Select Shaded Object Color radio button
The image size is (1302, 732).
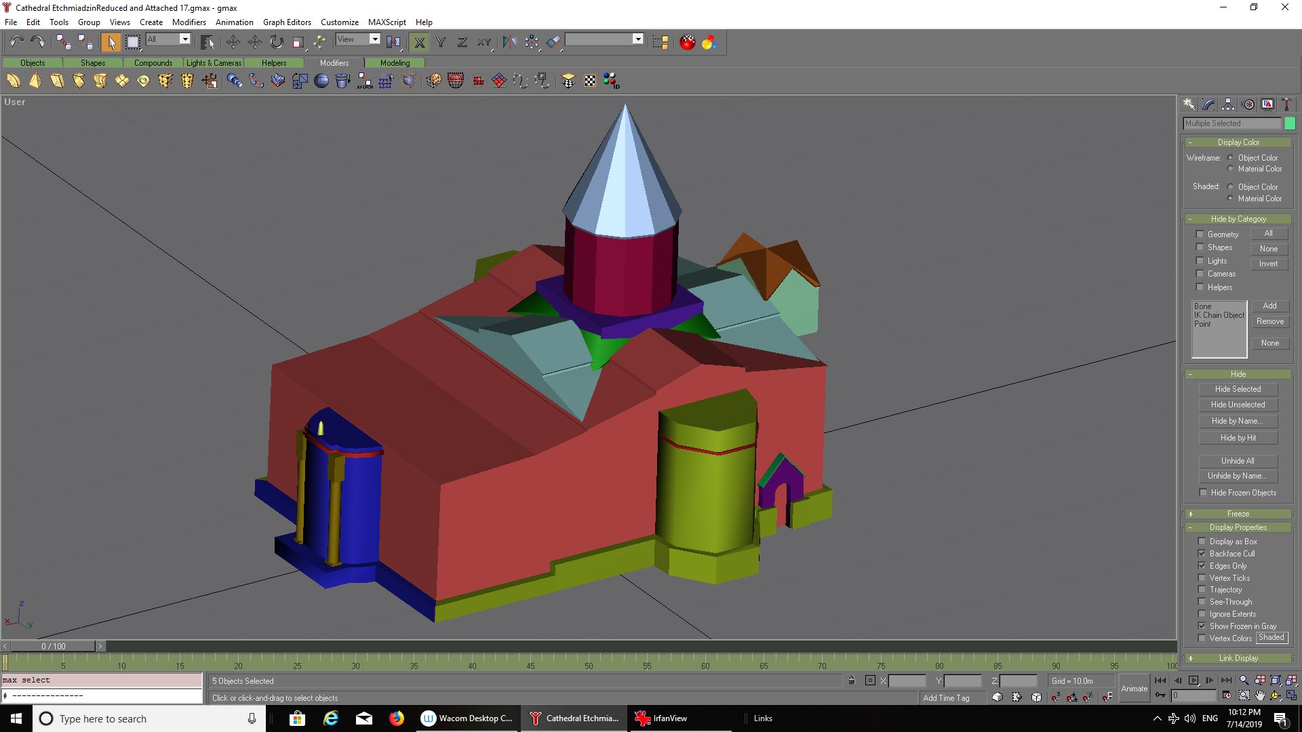[1230, 186]
